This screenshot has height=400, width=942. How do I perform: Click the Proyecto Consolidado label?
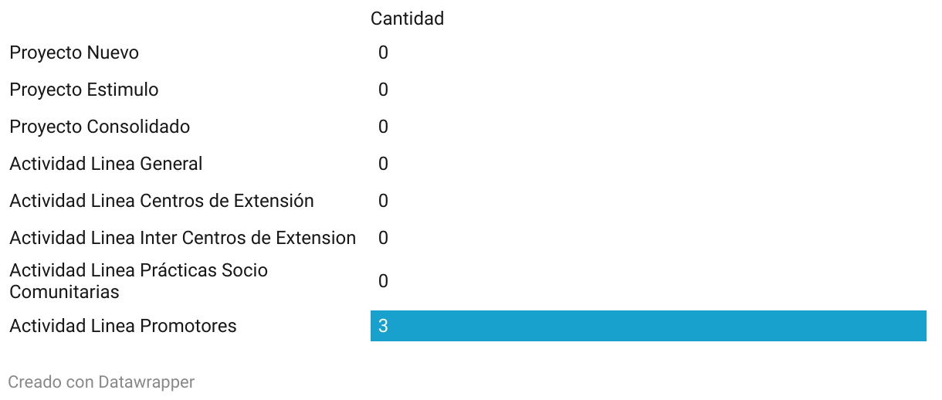[x=100, y=127]
